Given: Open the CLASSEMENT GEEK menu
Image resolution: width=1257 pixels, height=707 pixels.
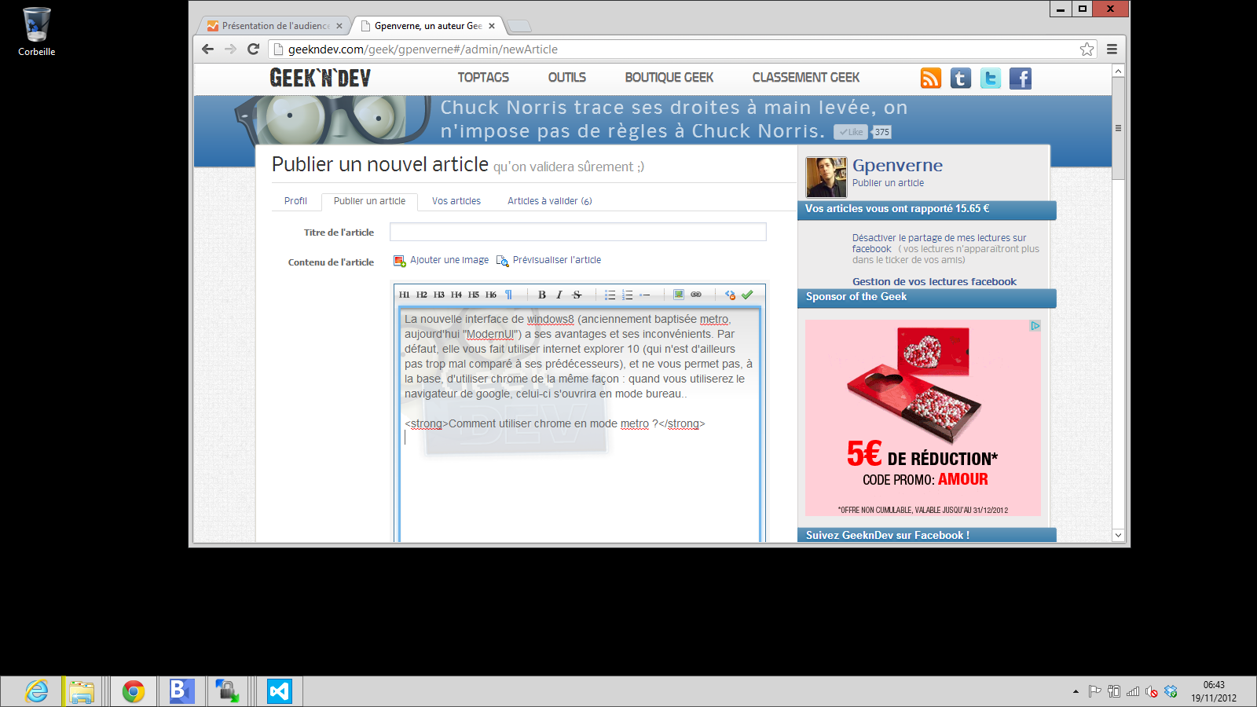Looking at the screenshot, I should click(x=805, y=78).
